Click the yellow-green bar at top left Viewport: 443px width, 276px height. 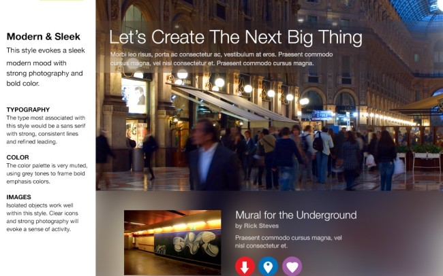(61, 1)
